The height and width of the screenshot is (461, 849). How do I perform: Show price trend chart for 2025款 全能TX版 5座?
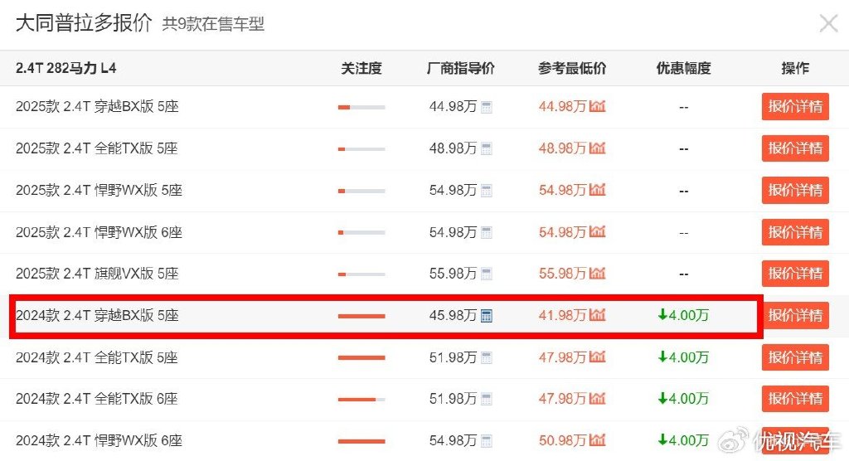click(597, 148)
